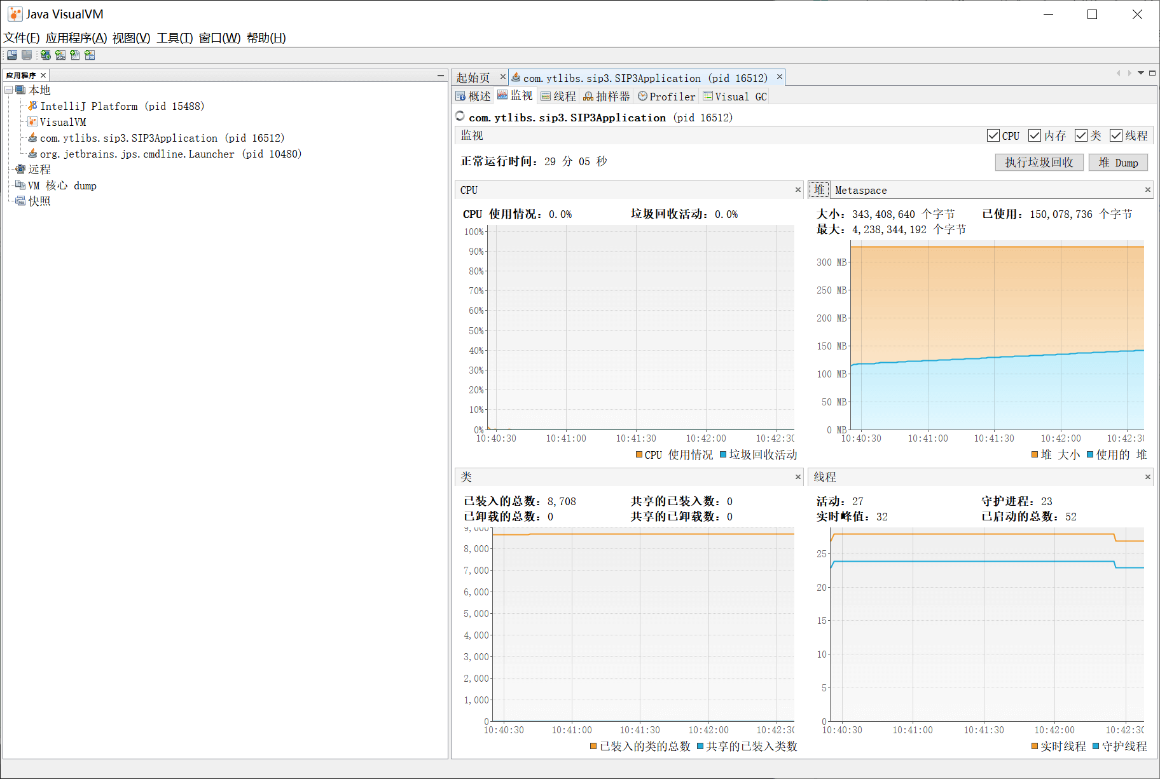Click the 远程 remote hosts icon
This screenshot has width=1160, height=779.
(x=20, y=170)
